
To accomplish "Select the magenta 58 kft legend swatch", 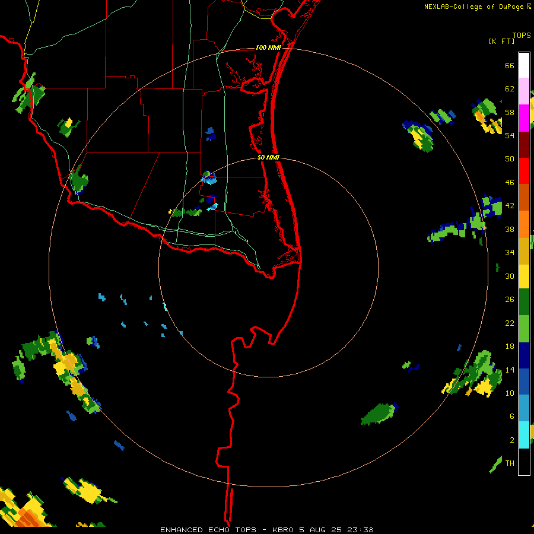I will pos(524,118).
